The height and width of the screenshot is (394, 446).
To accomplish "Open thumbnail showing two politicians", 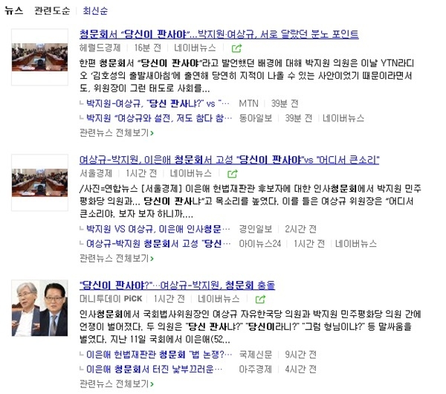I will tap(40, 308).
